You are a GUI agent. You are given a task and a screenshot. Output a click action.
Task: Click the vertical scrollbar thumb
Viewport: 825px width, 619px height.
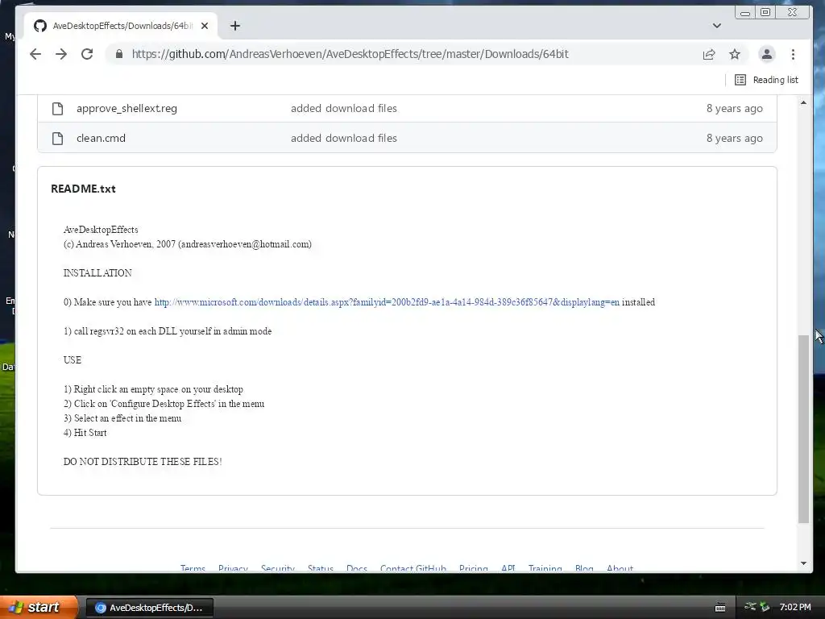click(803, 429)
